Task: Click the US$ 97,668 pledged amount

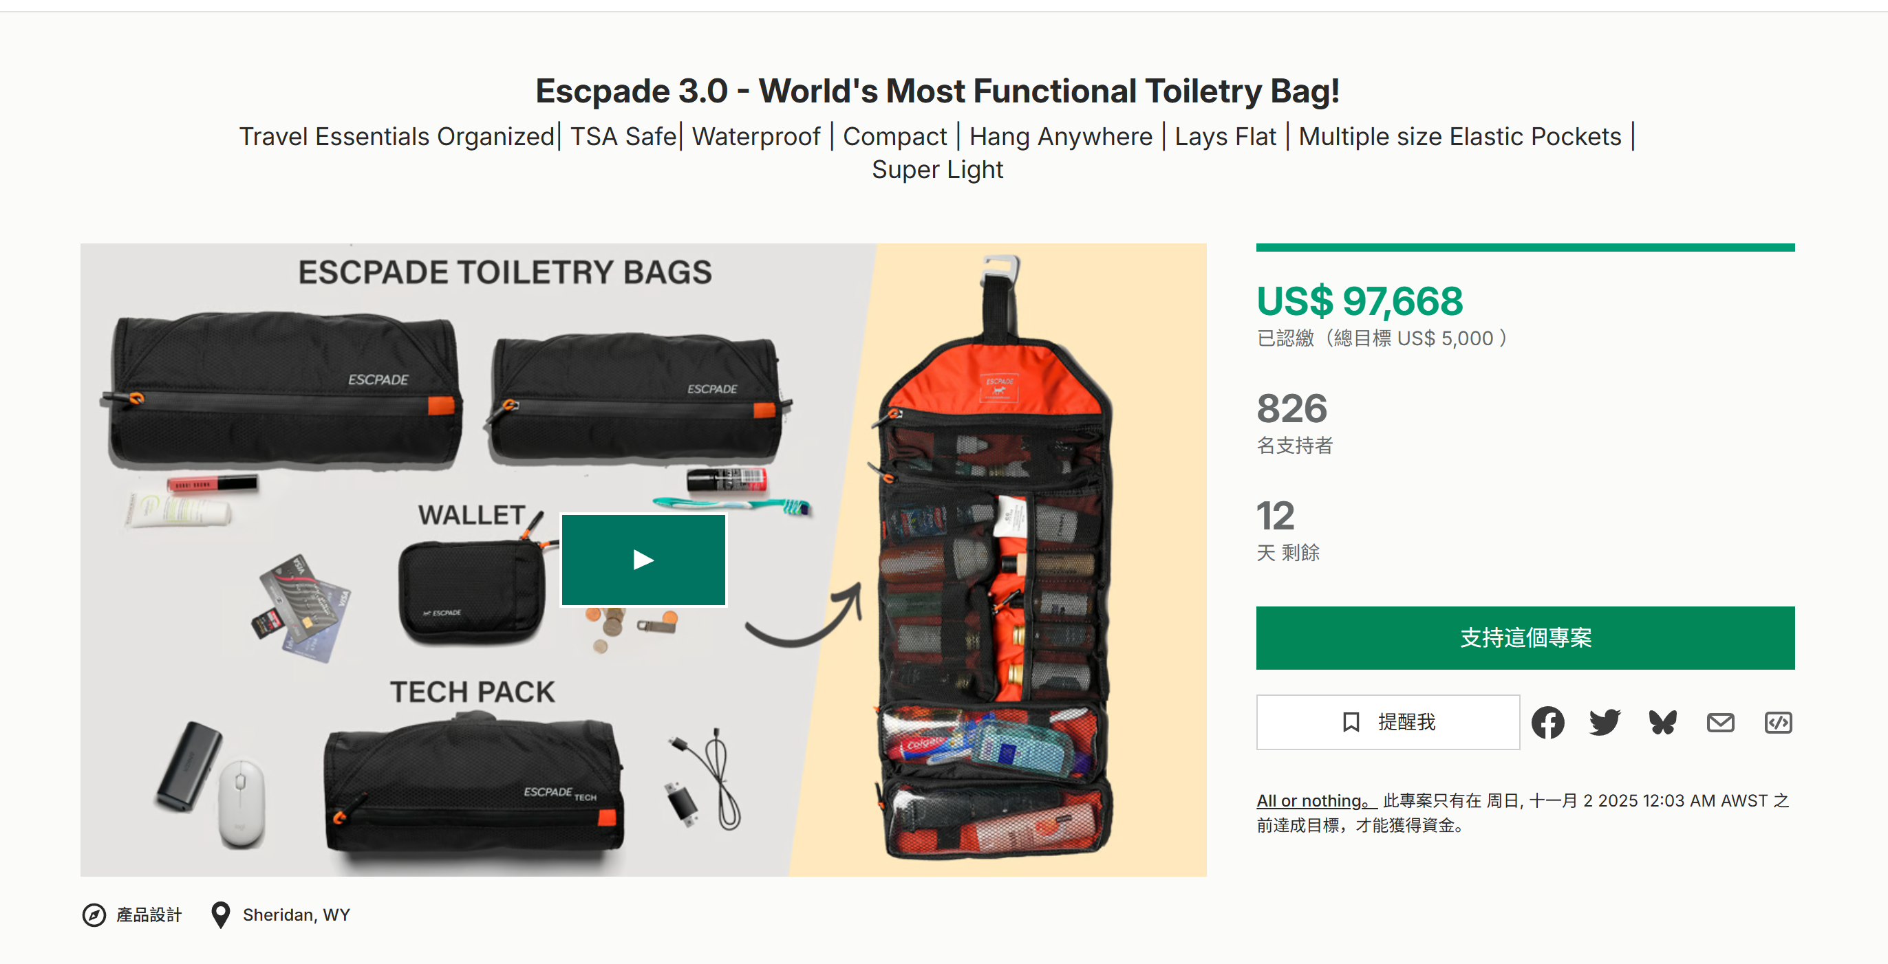Action: (1360, 301)
